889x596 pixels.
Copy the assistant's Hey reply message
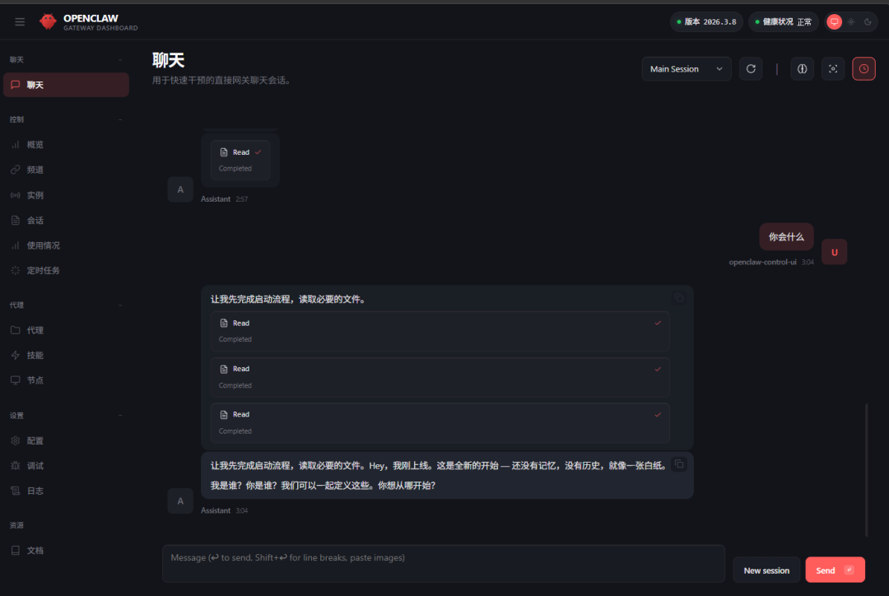point(678,464)
